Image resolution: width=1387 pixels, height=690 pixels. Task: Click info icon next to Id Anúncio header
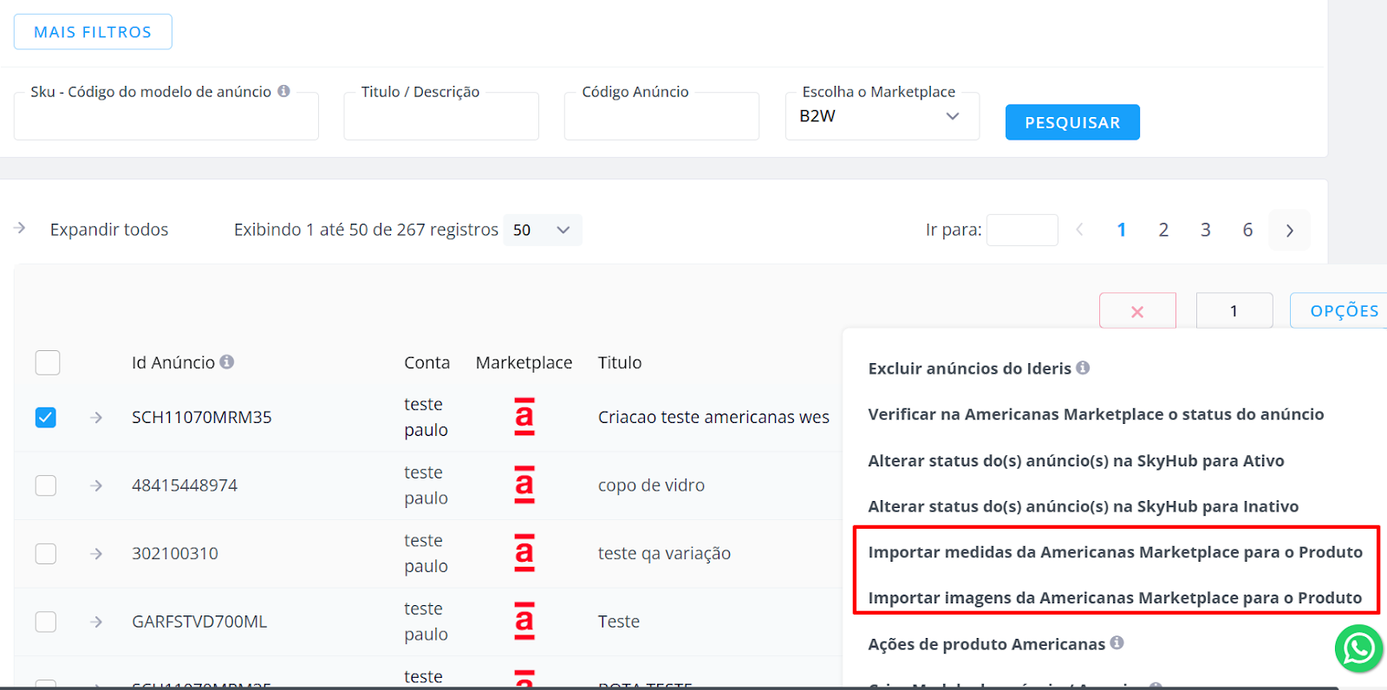click(x=227, y=361)
